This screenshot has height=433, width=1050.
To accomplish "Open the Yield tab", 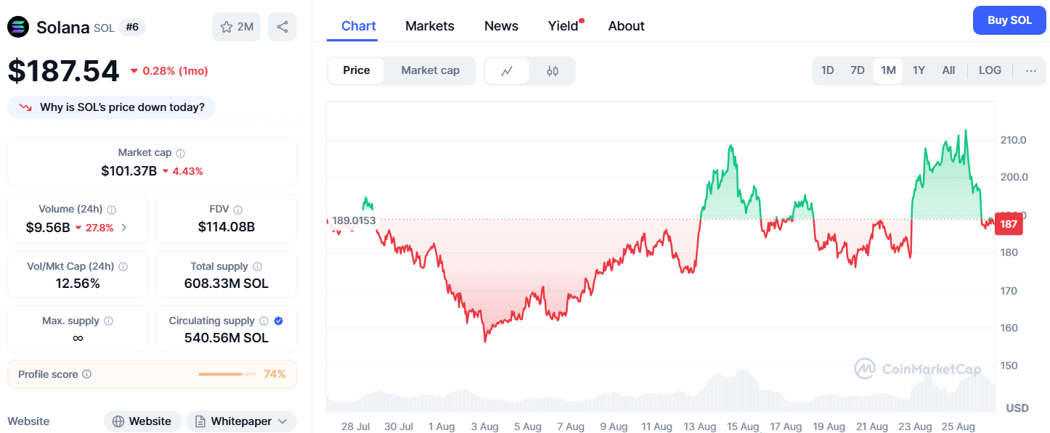I will point(563,25).
